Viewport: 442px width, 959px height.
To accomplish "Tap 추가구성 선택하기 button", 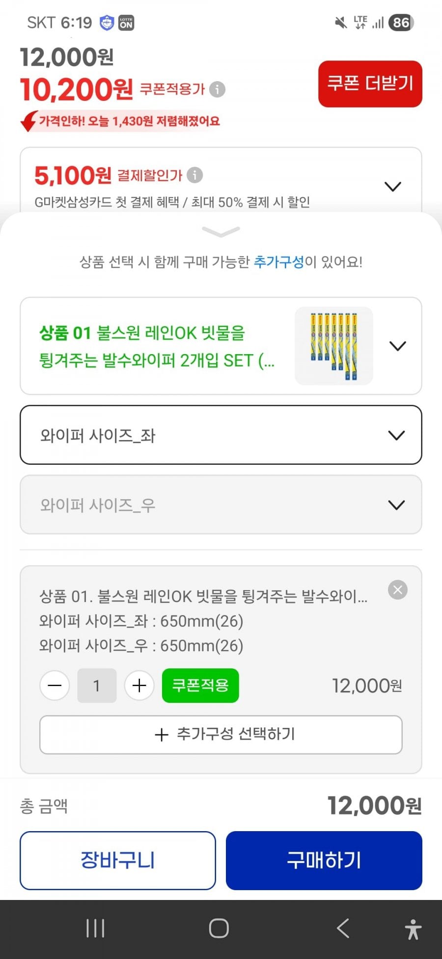I will (221, 735).
